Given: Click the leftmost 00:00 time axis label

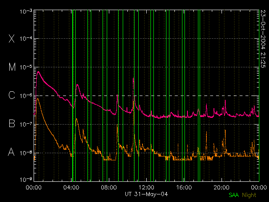Looking at the screenshot, I should pyautogui.click(x=34, y=187).
